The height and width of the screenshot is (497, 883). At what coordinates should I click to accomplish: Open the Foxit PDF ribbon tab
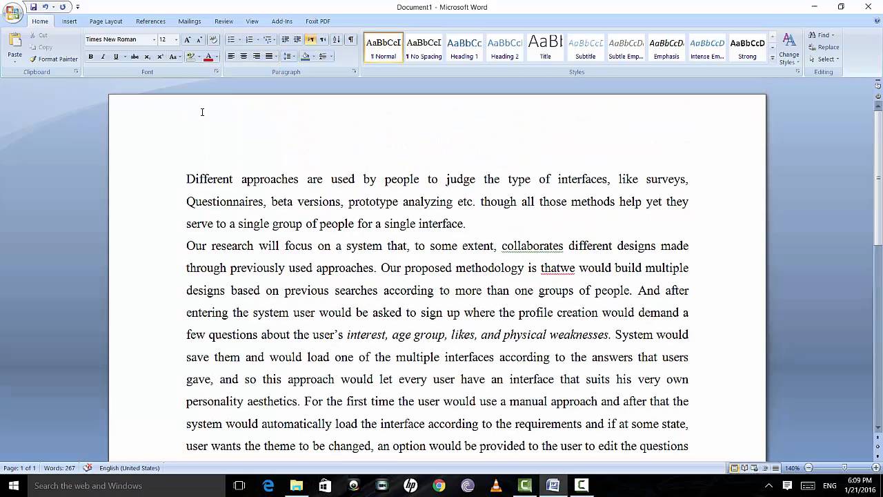(318, 21)
